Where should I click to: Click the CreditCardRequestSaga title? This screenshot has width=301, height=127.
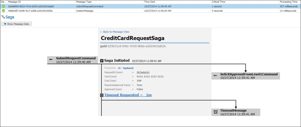[x=133, y=38]
